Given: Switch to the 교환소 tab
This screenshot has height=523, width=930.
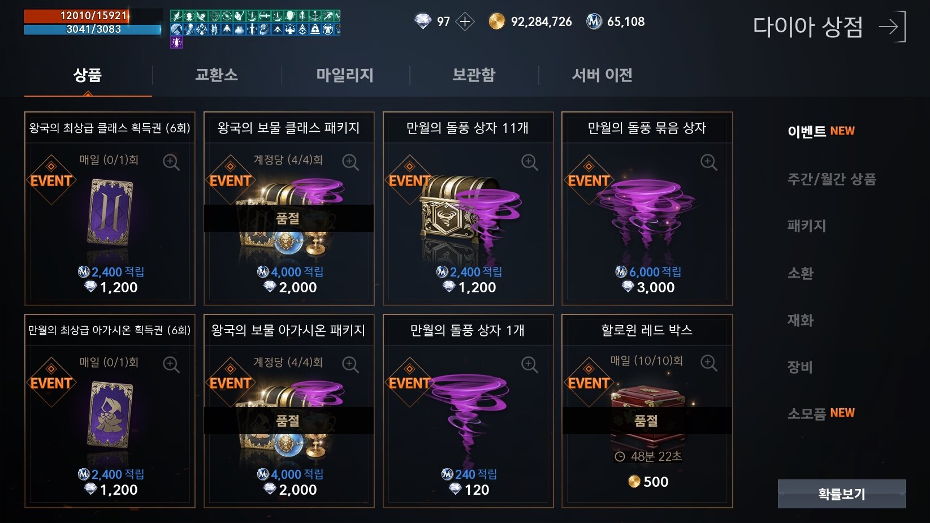Looking at the screenshot, I should coord(217,75).
